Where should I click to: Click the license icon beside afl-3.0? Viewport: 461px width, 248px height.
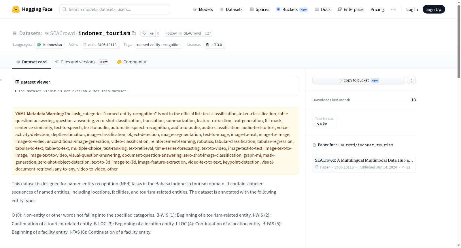coord(207,45)
